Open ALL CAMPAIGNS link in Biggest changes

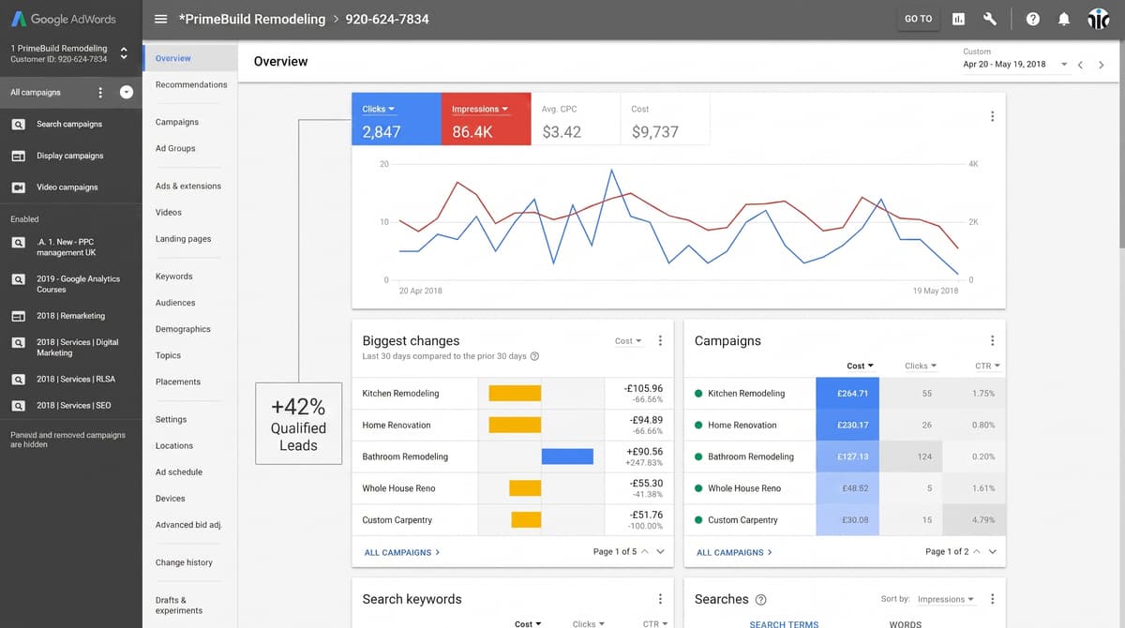tap(402, 552)
